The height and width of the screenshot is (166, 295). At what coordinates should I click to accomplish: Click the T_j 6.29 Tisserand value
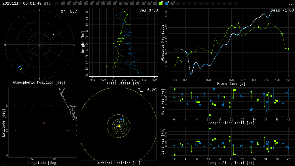pos(147,90)
